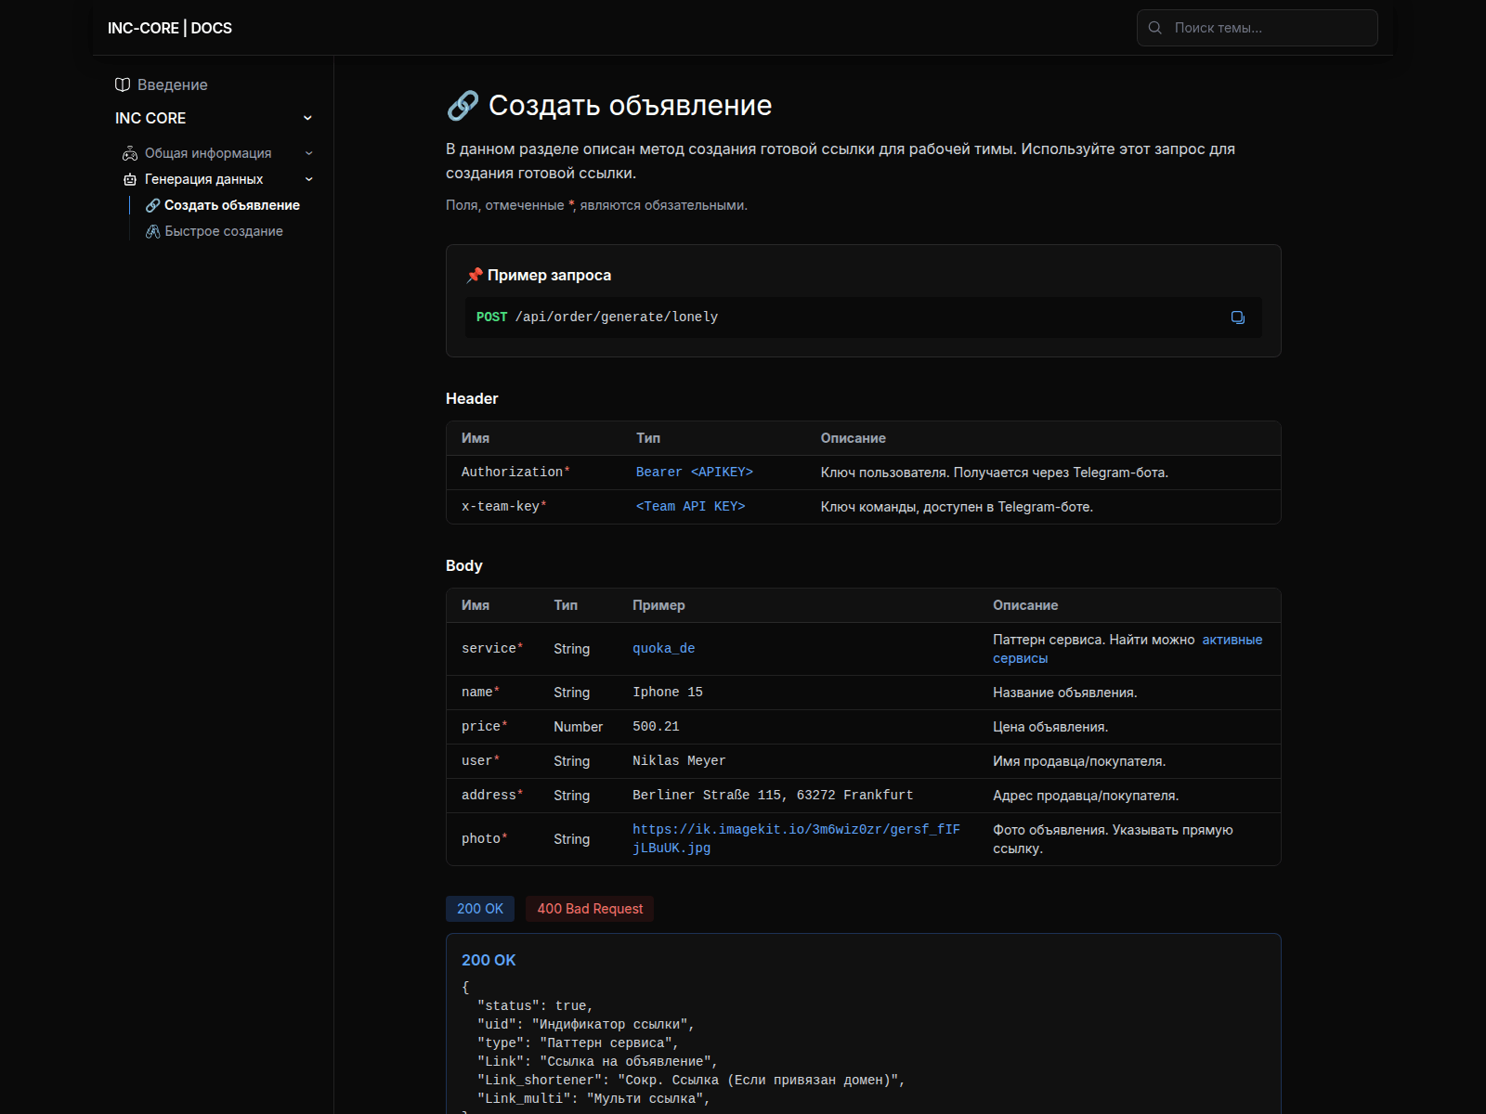
Task: Click the address field name cell
Action: tap(492, 796)
